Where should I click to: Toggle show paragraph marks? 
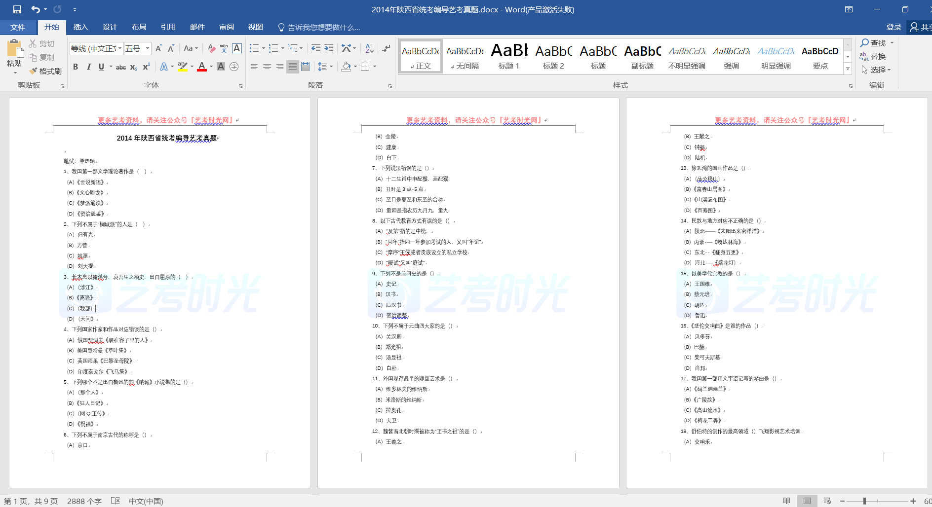[x=386, y=48]
